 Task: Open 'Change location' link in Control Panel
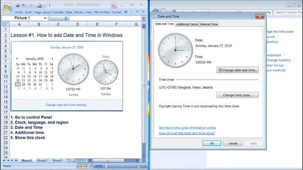coord(278,60)
